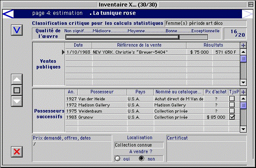Image resolution: width=256 pixels, height=168 pixels.
Task: Click Ventes publiques scrollbar up arrow
Action: [x=243, y=52]
